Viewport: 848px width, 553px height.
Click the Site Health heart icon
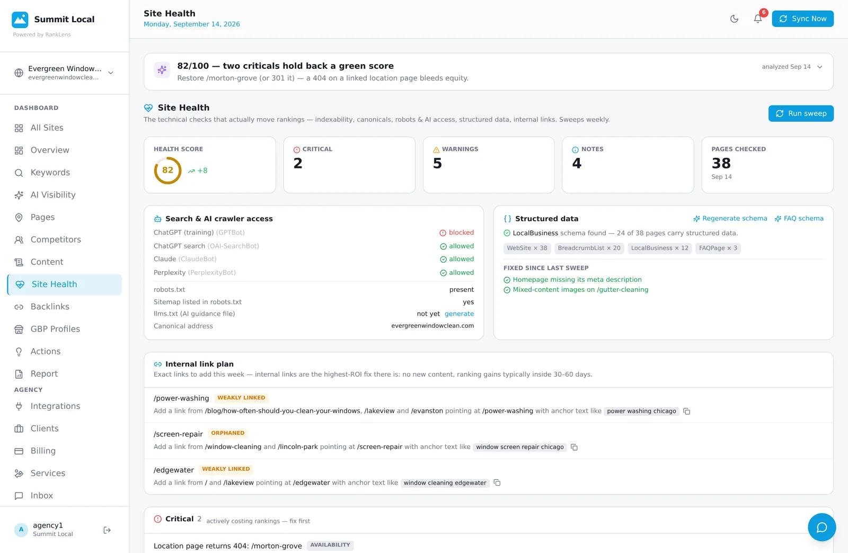pos(20,284)
